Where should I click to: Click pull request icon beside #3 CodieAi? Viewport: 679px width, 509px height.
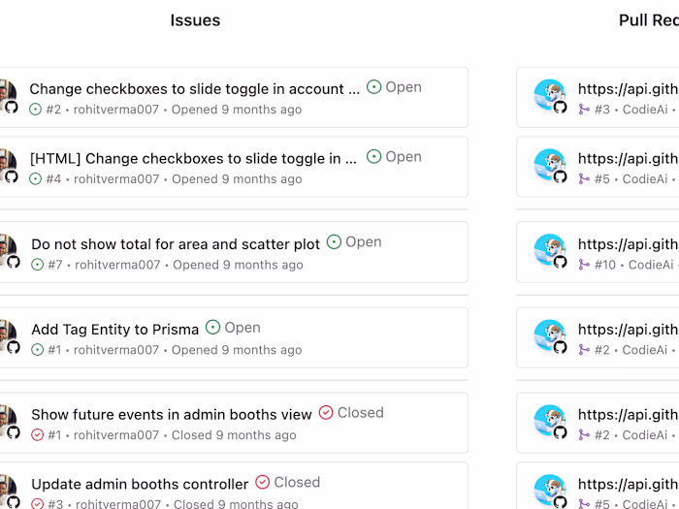click(584, 110)
